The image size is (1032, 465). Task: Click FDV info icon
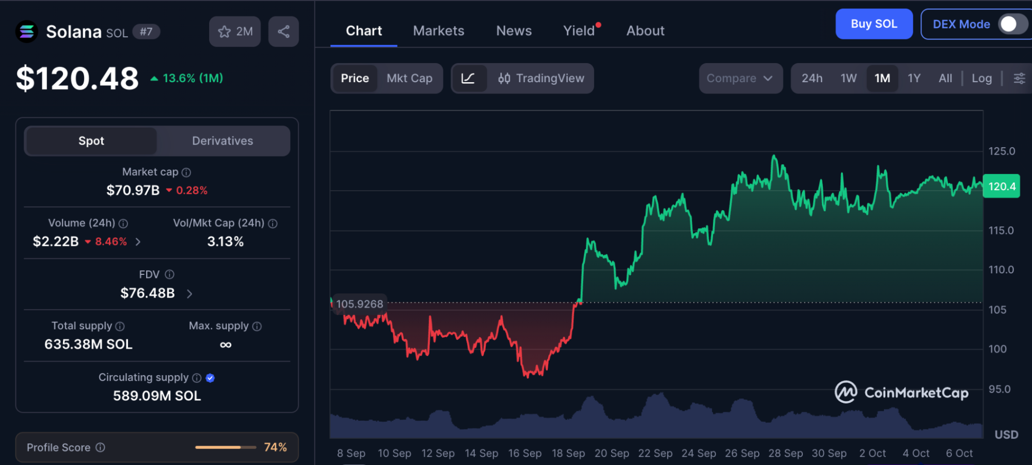[x=169, y=274]
